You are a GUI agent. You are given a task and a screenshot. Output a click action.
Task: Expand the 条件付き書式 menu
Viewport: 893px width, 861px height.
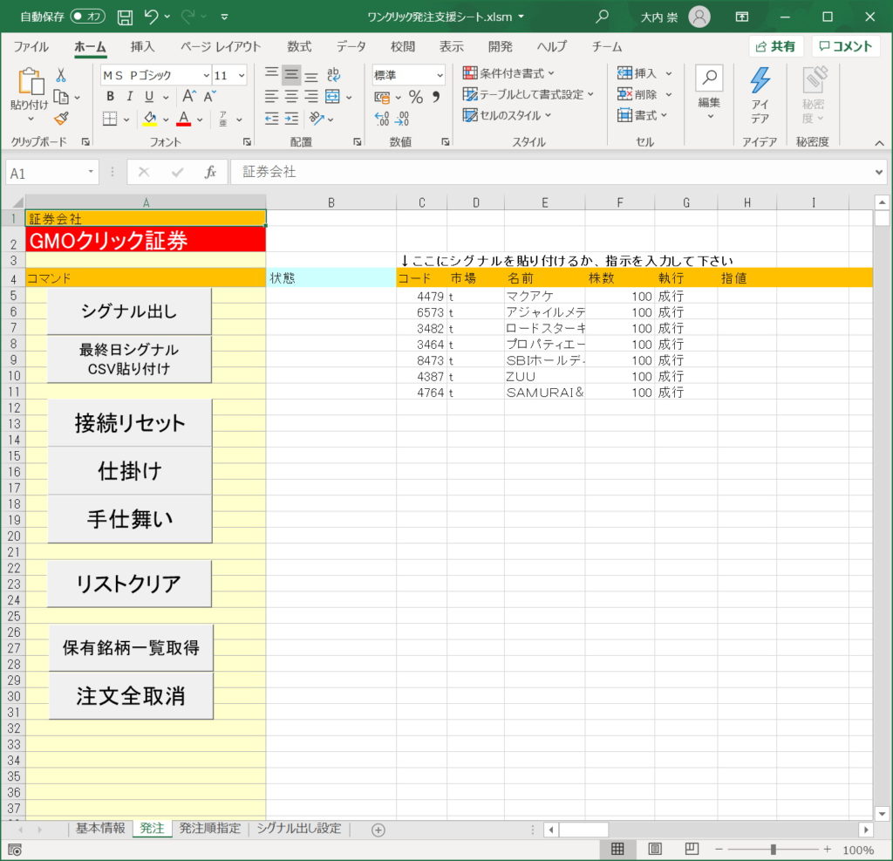tap(508, 73)
